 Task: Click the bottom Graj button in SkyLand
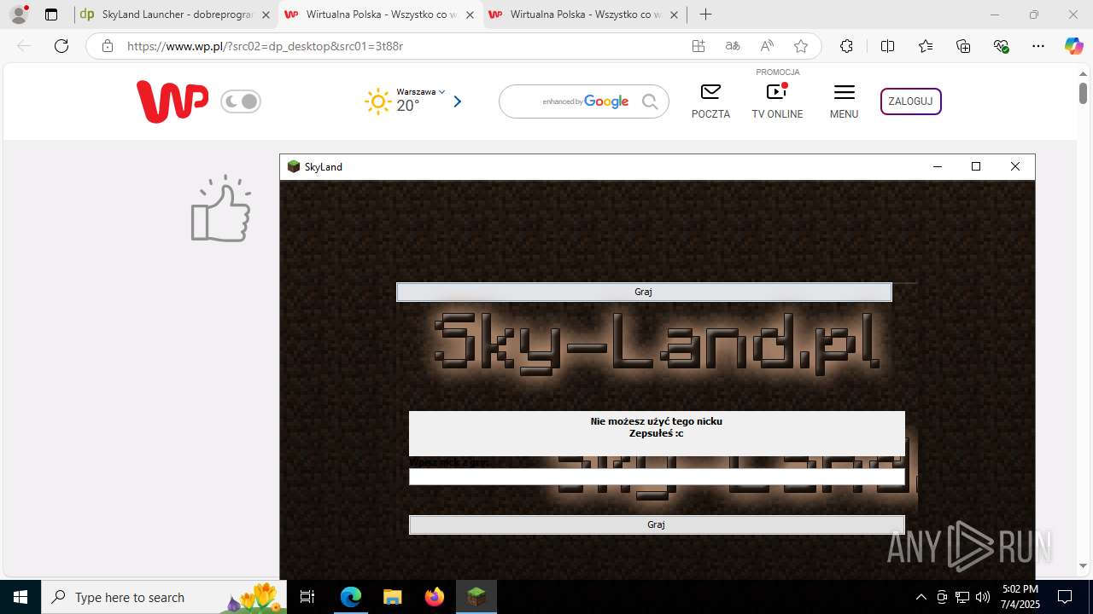[x=656, y=524]
